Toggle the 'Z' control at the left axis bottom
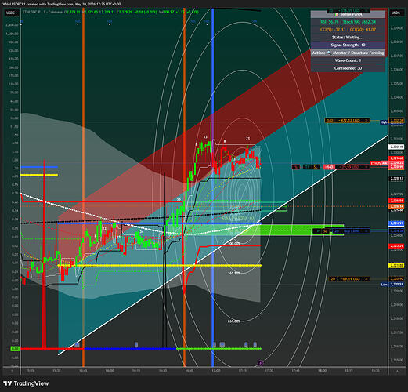 tap(12, 371)
